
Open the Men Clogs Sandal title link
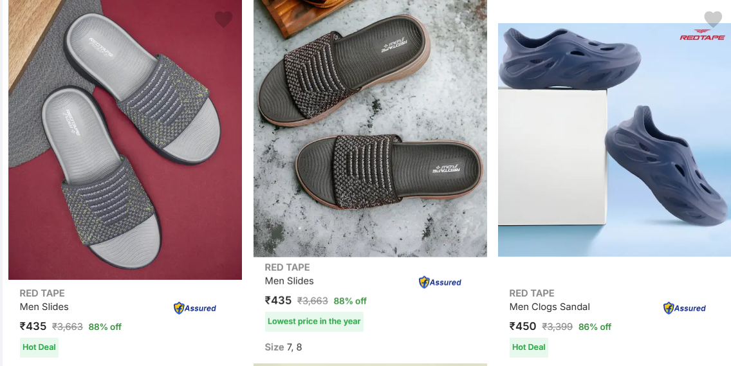[x=550, y=307]
